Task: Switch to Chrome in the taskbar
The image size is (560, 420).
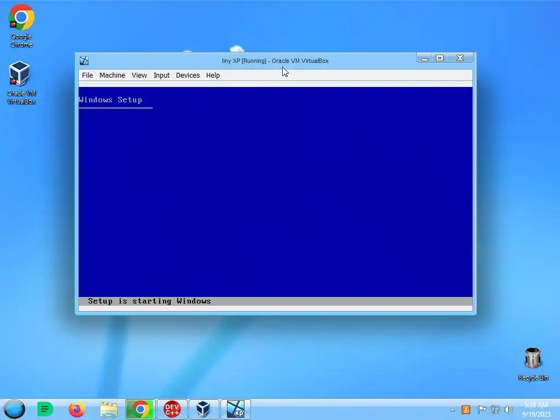Action: [x=140, y=409]
